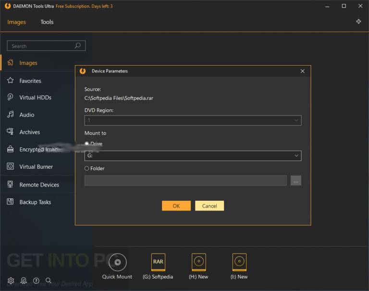Switch to the Tools tab
This screenshot has height=291, width=369.
coord(47,22)
